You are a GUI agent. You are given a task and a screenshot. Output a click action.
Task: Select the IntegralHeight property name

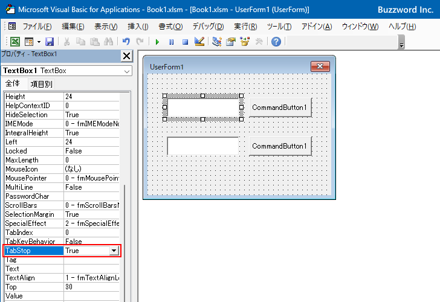[x=34, y=133]
